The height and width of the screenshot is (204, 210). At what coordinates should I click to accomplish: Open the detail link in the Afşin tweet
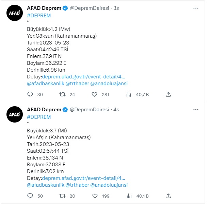point(83,178)
